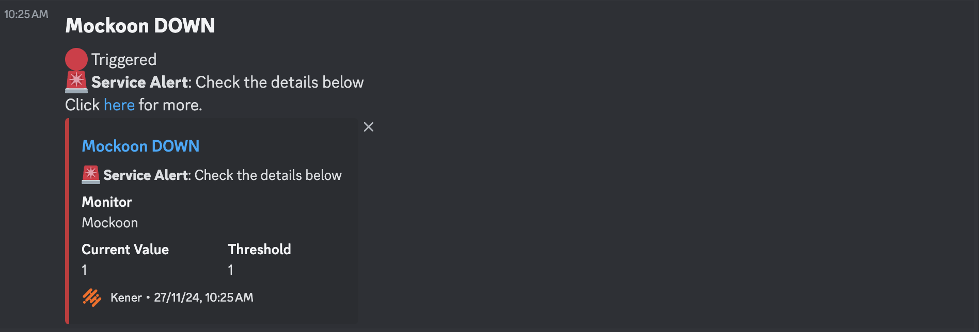Open the Mockoon DOWN embed title link
Viewport: 979px width, 332px height.
(x=140, y=146)
